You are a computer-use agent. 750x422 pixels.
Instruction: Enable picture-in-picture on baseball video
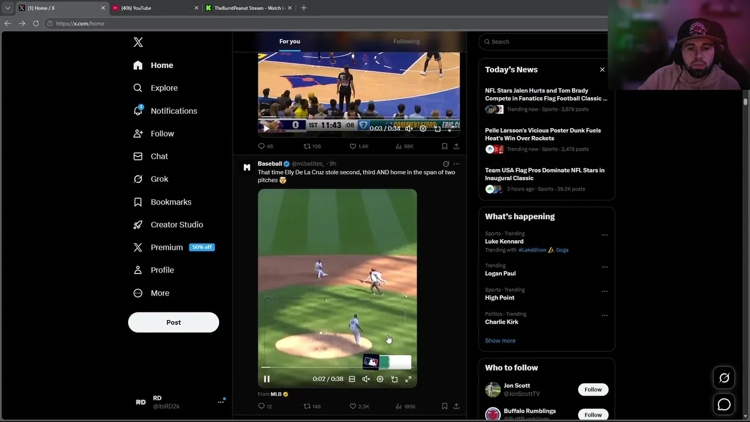click(394, 379)
